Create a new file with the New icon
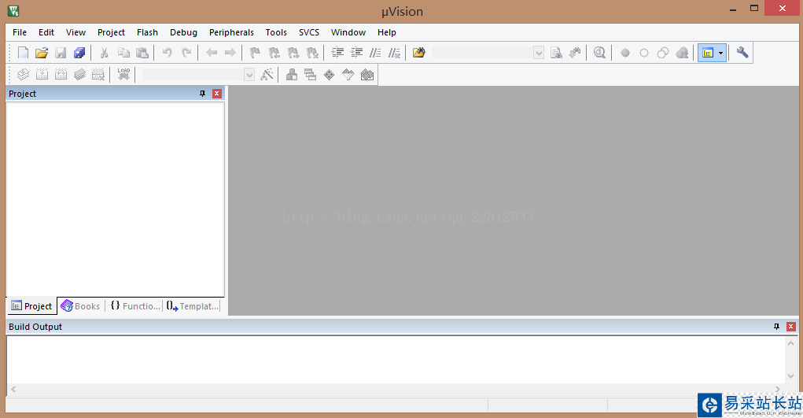 pos(23,52)
